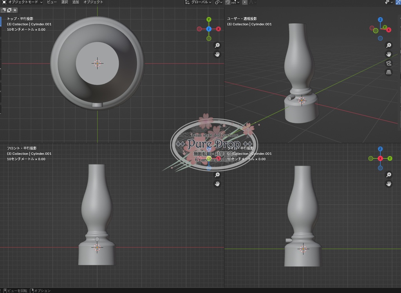Open the 選択 menu

point(65,2)
